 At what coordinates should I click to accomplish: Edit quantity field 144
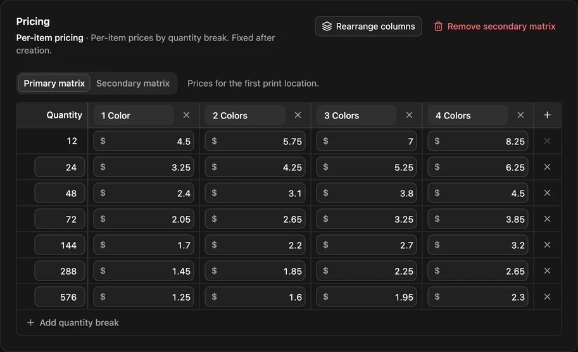coord(60,245)
